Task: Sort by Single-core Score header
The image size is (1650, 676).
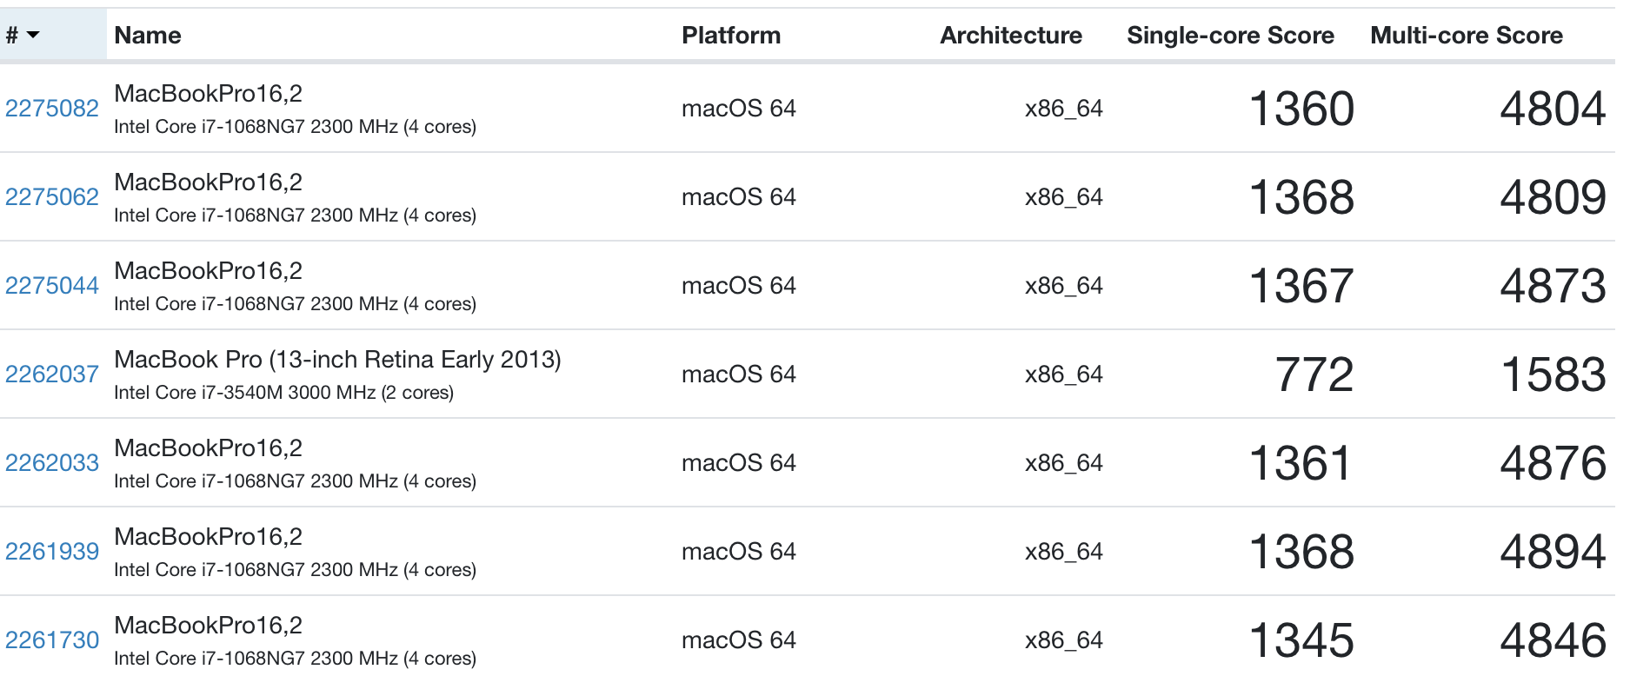Action: 1229,35
